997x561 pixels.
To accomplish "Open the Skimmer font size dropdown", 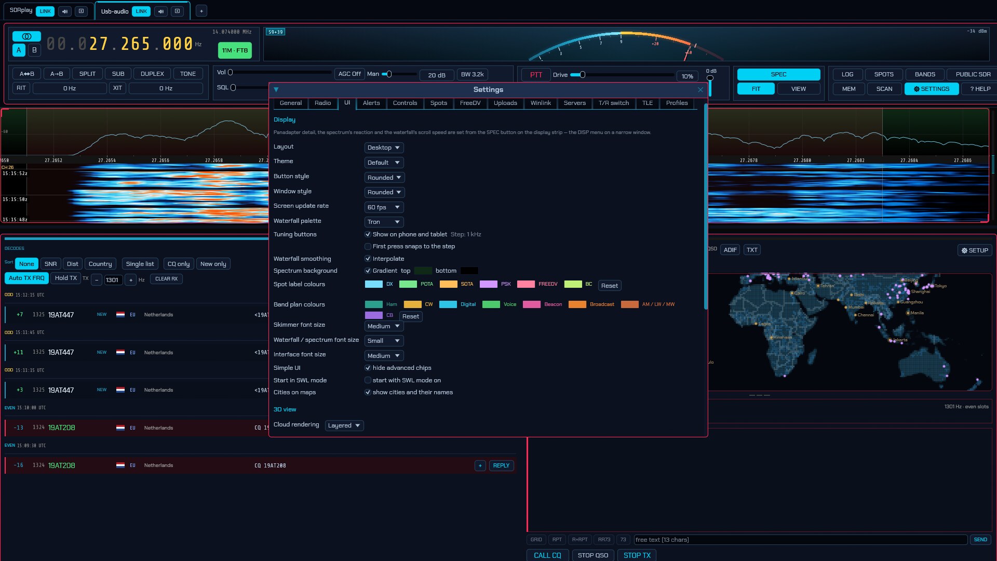I will (384, 327).
